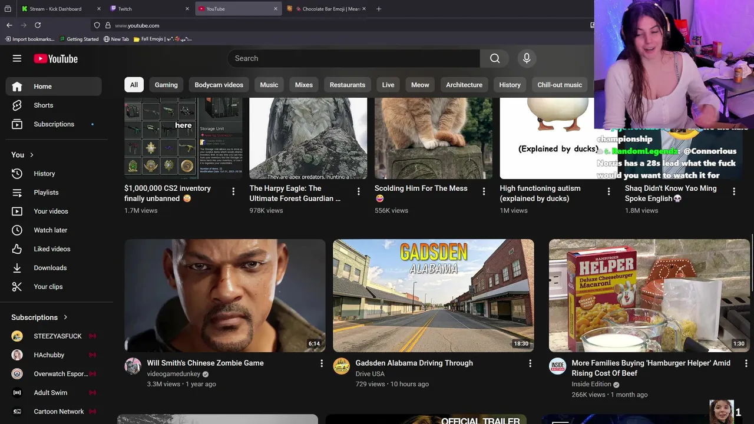Open Your videos in sidebar
The height and width of the screenshot is (424, 754).
click(54, 211)
